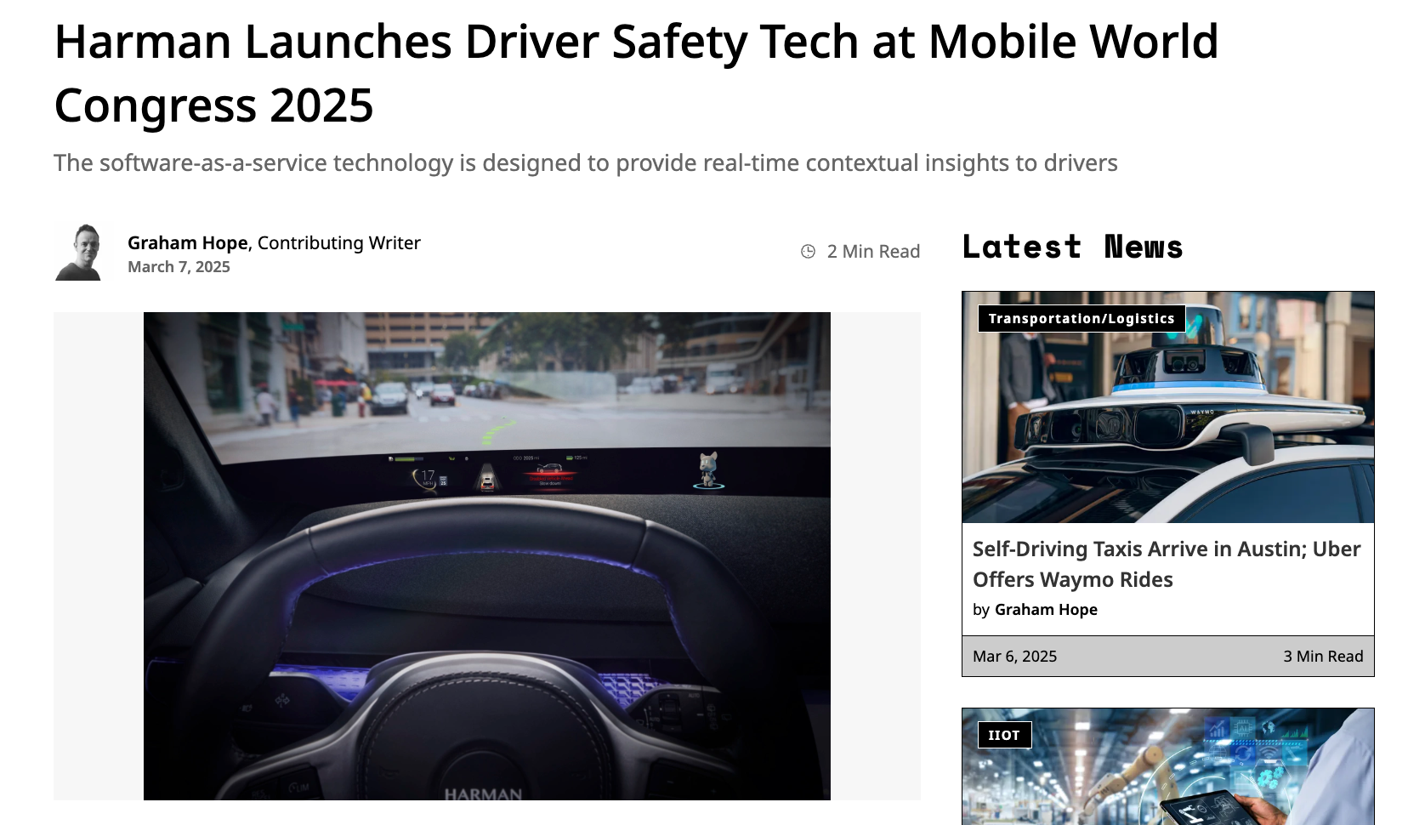The width and height of the screenshot is (1408, 825).
Task: Click the clock icon beside 2 Min Read
Action: (x=808, y=251)
